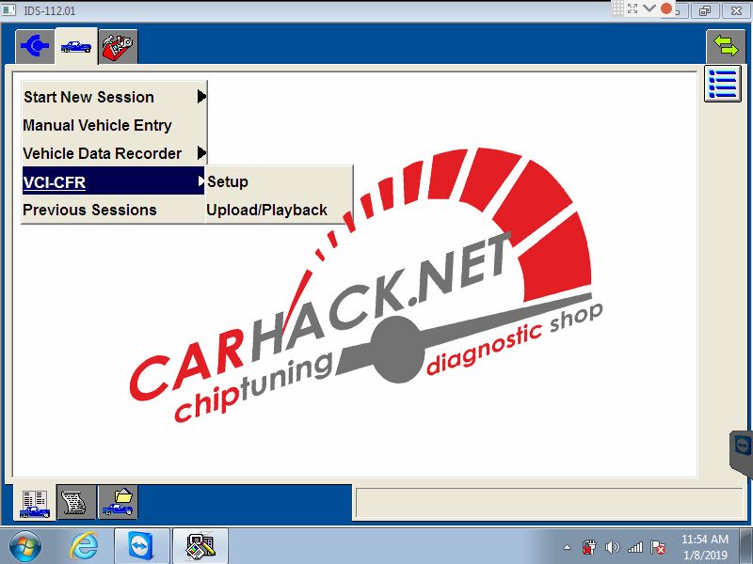Launch Internet Explorer from taskbar

point(85,546)
